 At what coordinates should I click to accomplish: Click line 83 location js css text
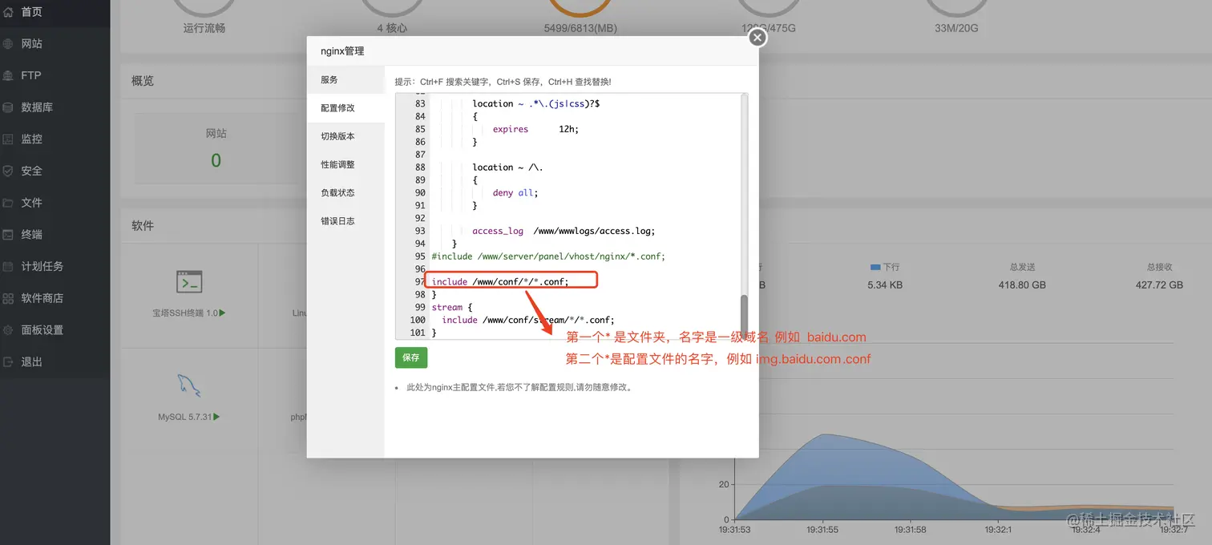(536, 103)
